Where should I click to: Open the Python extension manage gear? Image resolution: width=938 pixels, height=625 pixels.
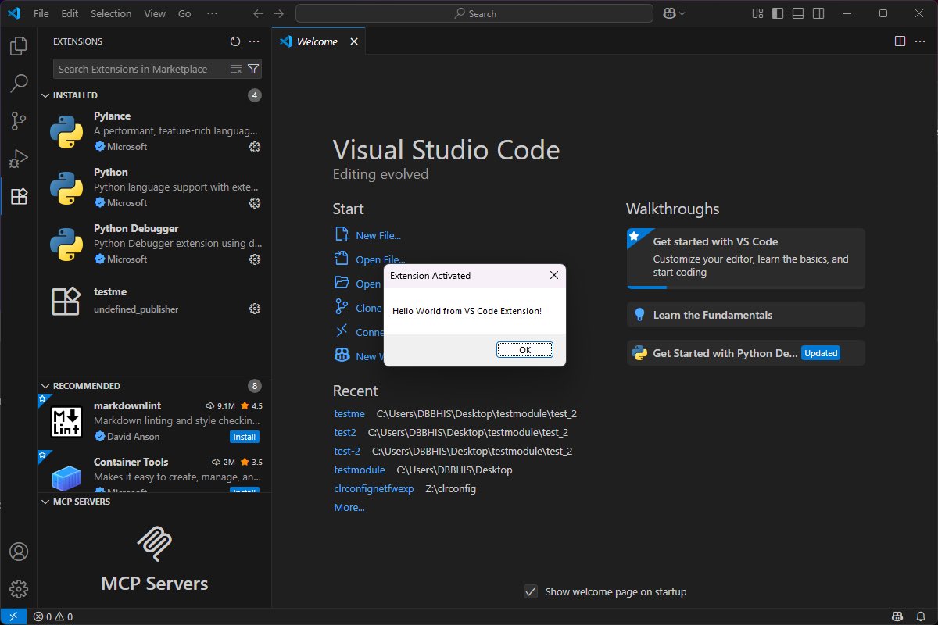[254, 203]
